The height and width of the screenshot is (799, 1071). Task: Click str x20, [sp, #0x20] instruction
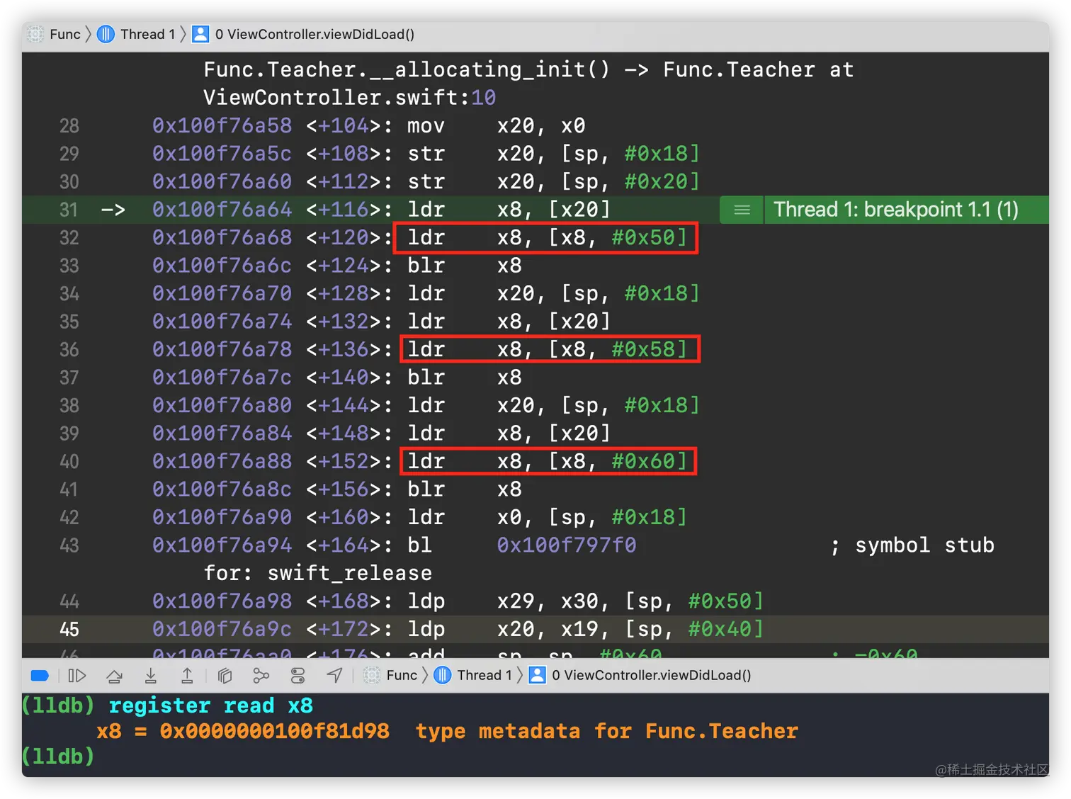553,182
